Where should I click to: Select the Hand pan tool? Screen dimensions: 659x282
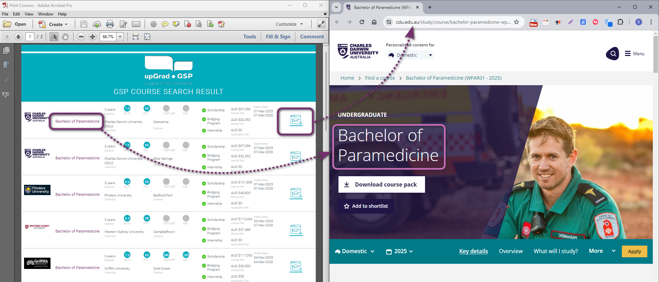[x=65, y=37]
